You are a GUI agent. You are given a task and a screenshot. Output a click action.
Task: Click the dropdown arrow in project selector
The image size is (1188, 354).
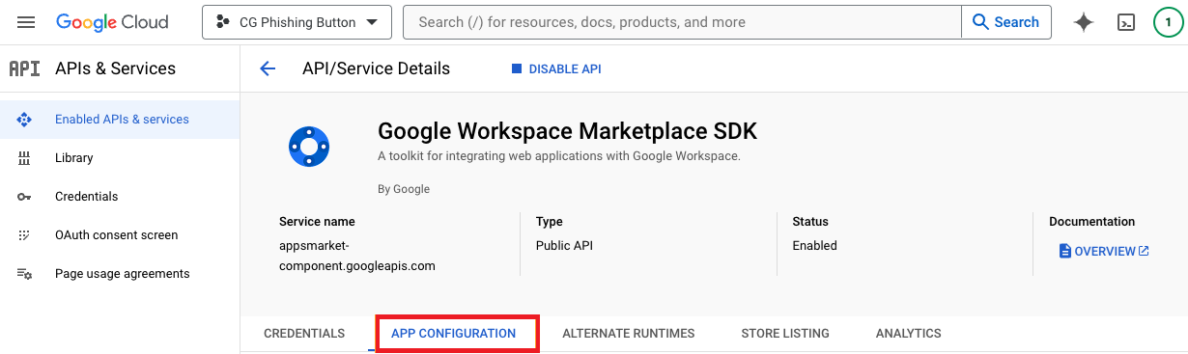click(x=371, y=22)
